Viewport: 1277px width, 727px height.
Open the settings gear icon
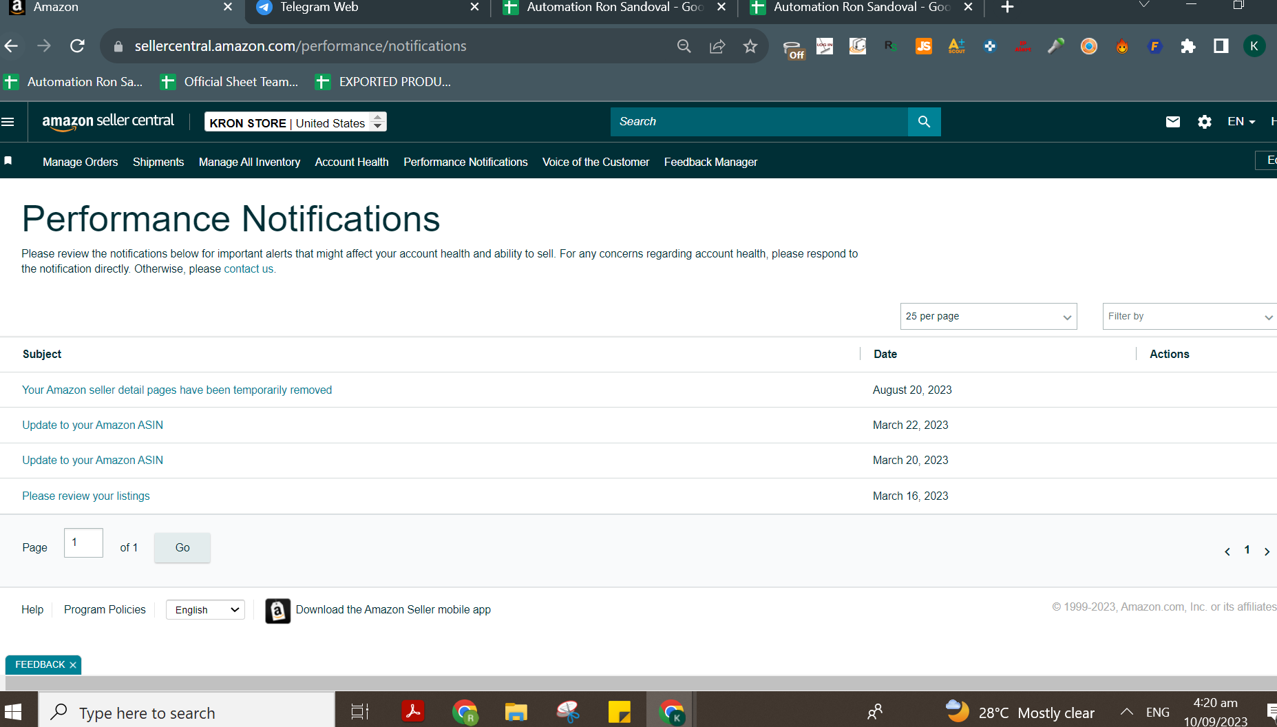(x=1204, y=122)
